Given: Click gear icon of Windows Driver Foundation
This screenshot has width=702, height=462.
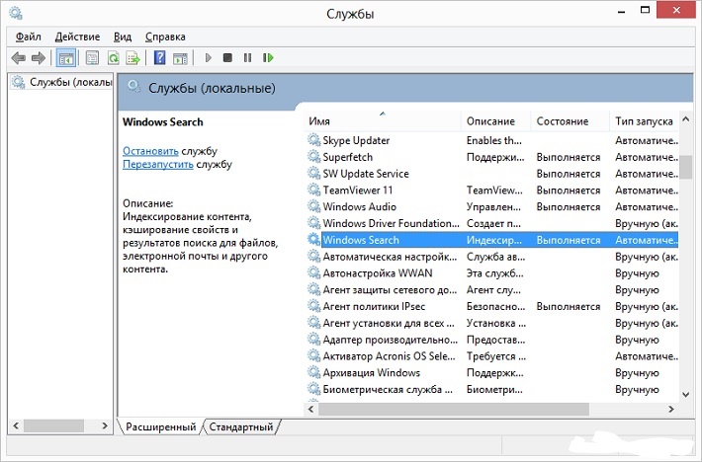Looking at the screenshot, I should (x=313, y=223).
